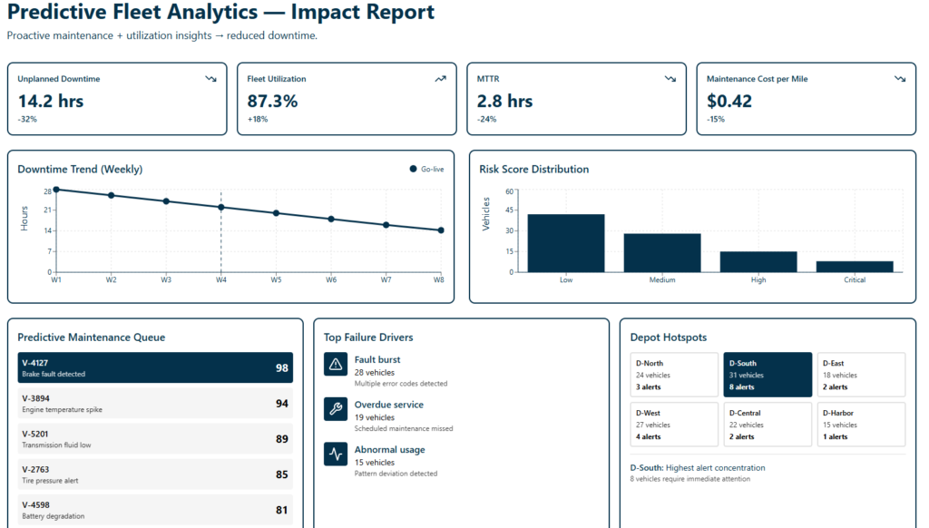Click the MTTR downward trend icon
929x528 pixels.
[x=670, y=79]
